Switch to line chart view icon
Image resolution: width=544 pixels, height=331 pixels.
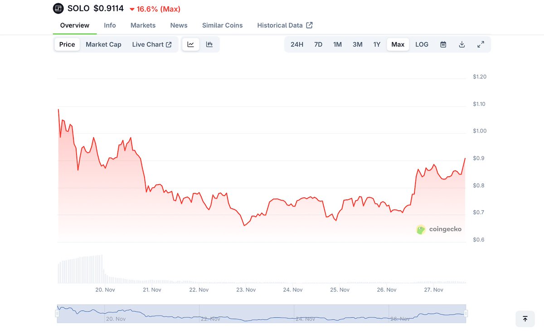coord(191,44)
